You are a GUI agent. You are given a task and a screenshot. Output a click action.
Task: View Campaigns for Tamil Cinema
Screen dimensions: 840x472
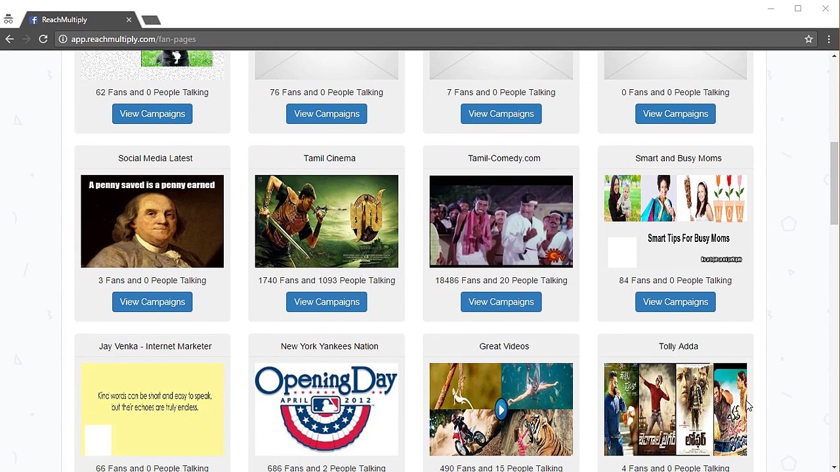coord(327,302)
